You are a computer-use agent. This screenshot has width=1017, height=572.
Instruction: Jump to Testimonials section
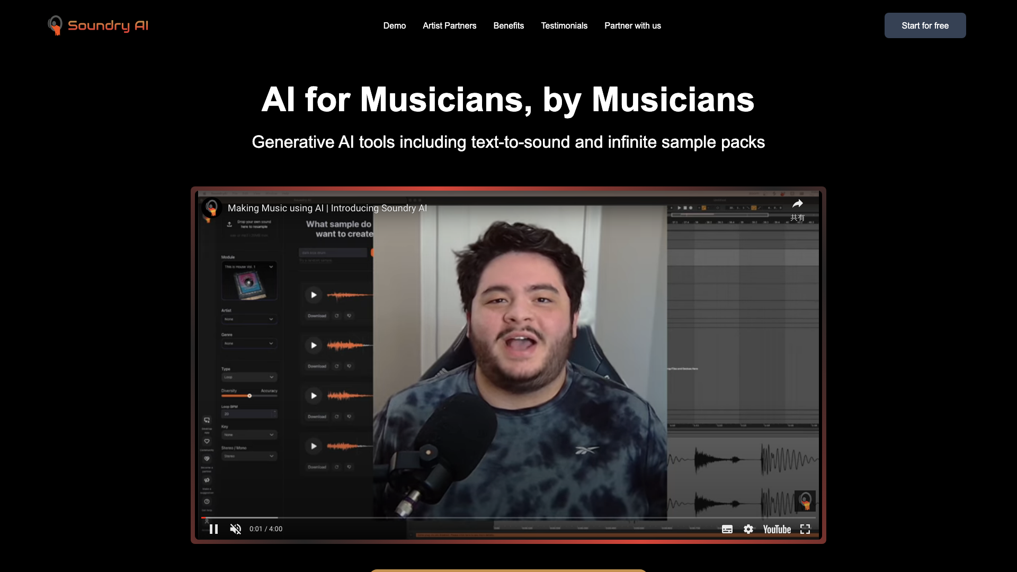click(x=564, y=25)
